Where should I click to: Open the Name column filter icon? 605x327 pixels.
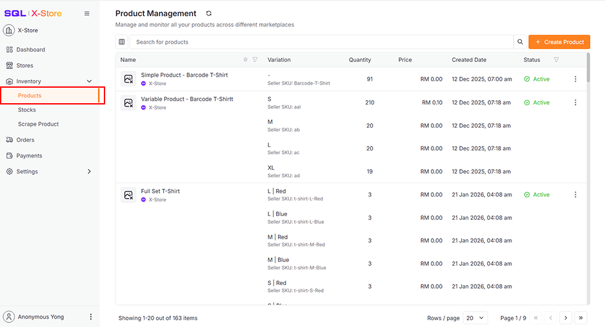point(255,60)
